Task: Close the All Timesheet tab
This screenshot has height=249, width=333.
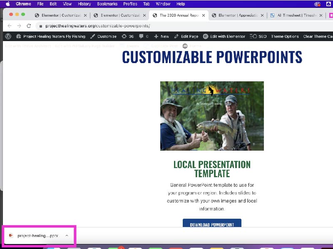Action: coord(321,15)
